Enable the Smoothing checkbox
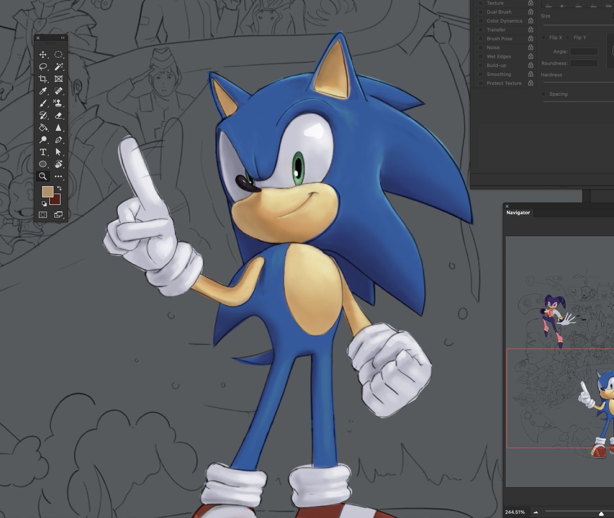Screen dimensions: 614x518 pyautogui.click(x=480, y=74)
